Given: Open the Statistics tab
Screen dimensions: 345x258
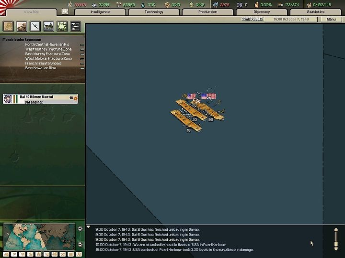Looking at the screenshot, I should point(315,12).
